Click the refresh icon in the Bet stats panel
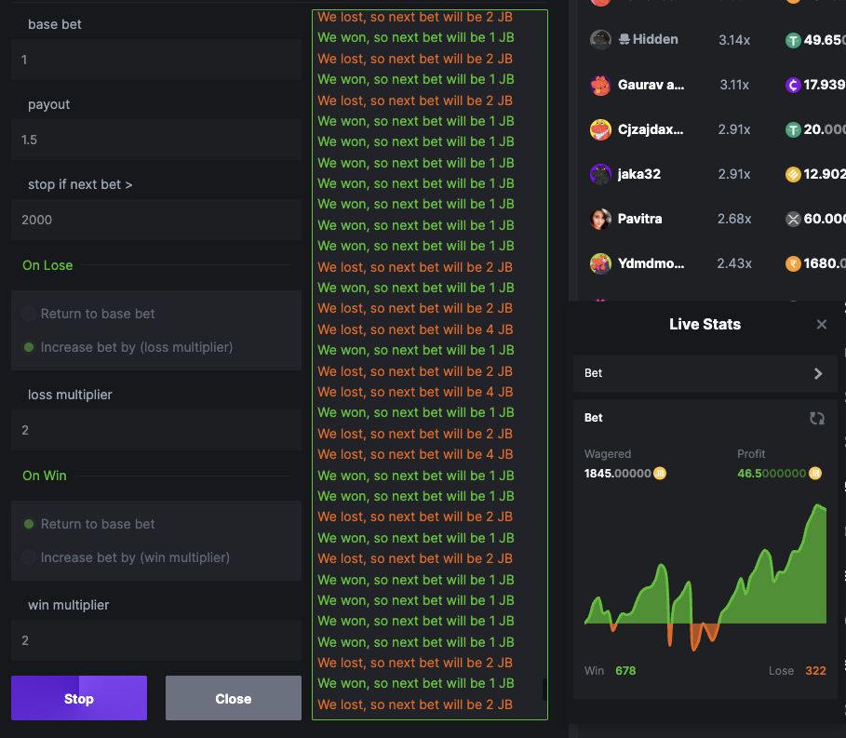Screen dimensions: 846x738 (817, 419)
